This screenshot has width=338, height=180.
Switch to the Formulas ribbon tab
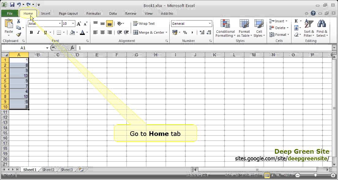coord(93,13)
